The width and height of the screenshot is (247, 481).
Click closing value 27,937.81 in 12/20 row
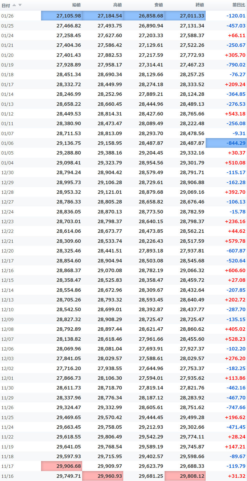coord(192,251)
